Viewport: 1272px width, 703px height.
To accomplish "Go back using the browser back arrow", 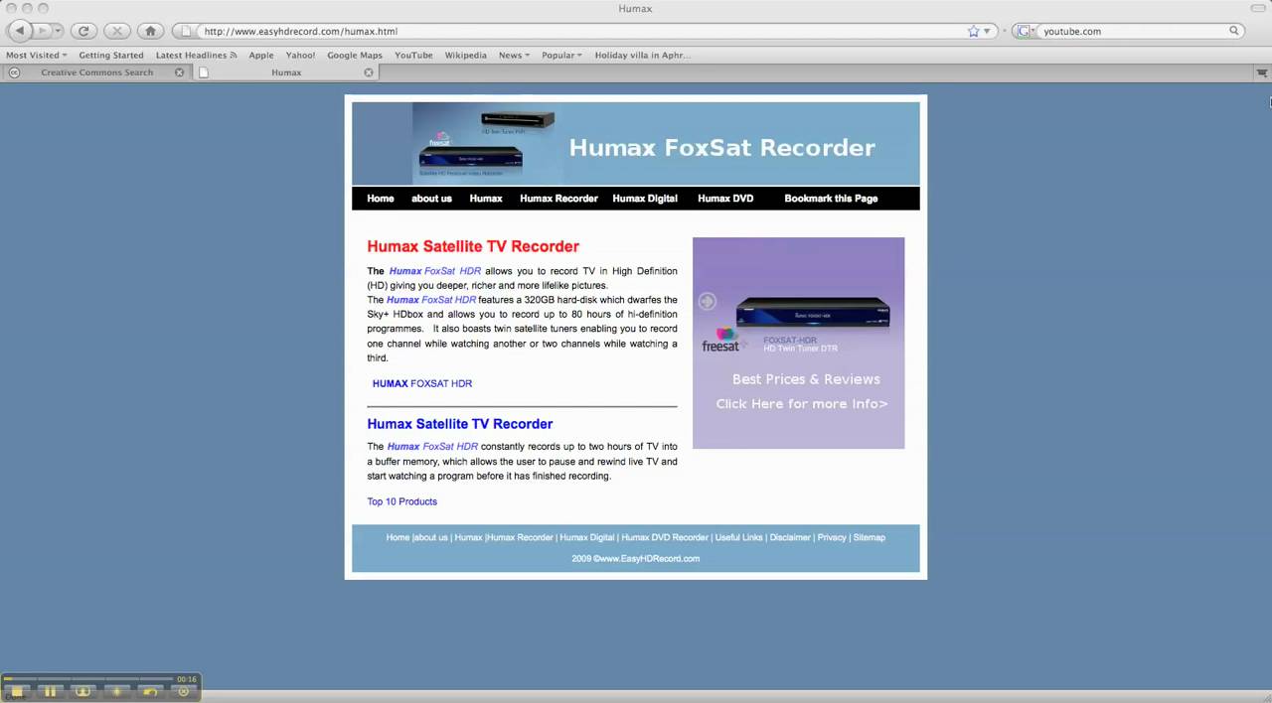I will point(20,31).
